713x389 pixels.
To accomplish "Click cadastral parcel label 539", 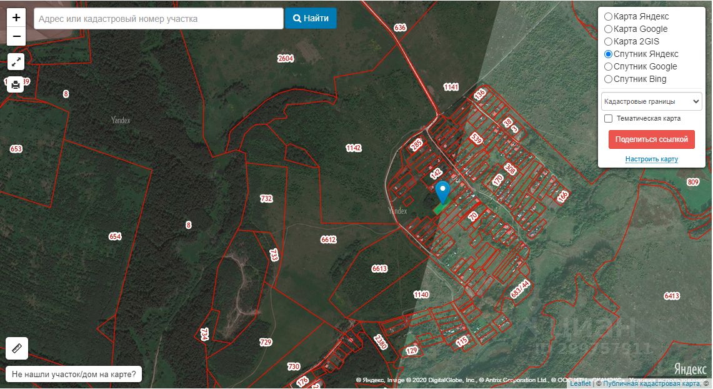I will coord(476,138).
